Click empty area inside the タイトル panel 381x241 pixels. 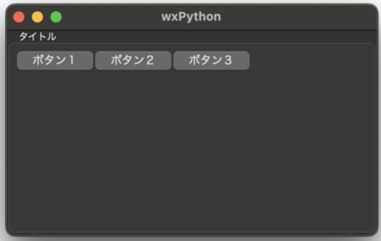[191, 151]
